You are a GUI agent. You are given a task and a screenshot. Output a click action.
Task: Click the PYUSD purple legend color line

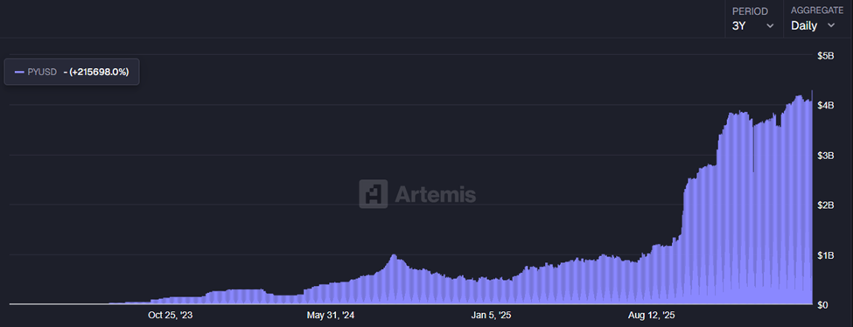[19, 72]
